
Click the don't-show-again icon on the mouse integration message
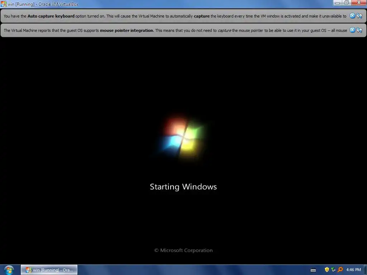click(x=359, y=30)
